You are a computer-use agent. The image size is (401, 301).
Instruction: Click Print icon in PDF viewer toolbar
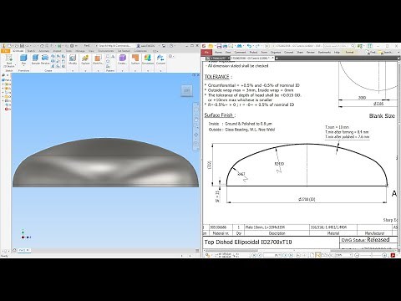[225, 46]
